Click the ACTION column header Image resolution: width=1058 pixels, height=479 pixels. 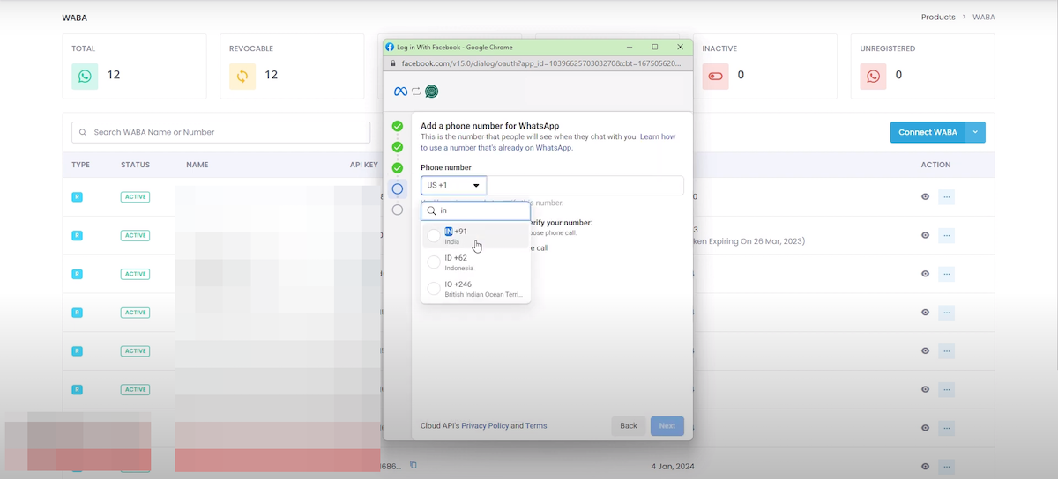[935, 165]
